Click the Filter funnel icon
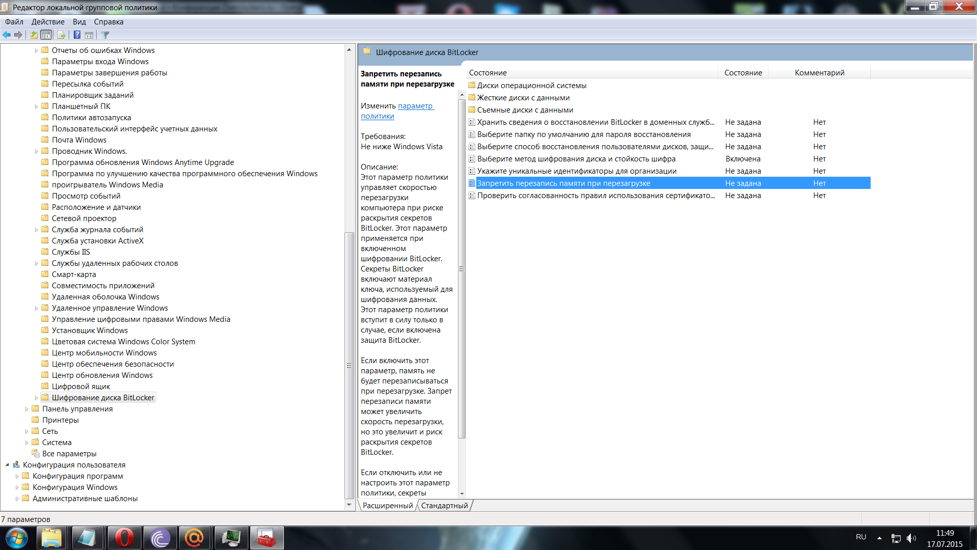 click(105, 35)
